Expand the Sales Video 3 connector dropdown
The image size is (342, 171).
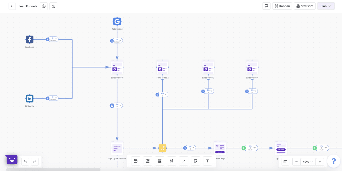pos(211,91)
